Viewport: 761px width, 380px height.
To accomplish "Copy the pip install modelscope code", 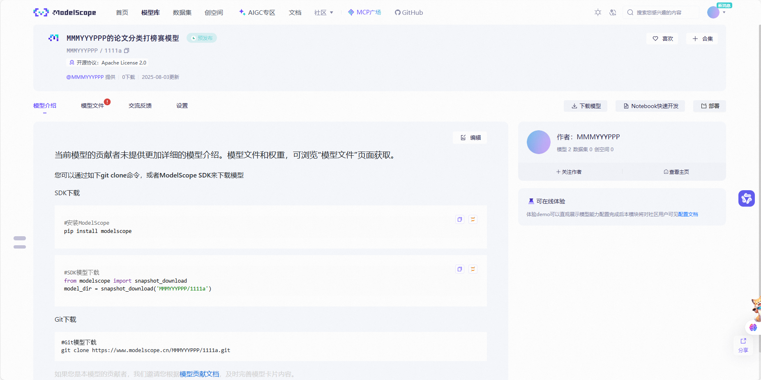I will pos(460,219).
